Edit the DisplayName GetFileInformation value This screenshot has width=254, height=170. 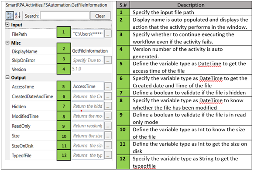[x=90, y=51]
